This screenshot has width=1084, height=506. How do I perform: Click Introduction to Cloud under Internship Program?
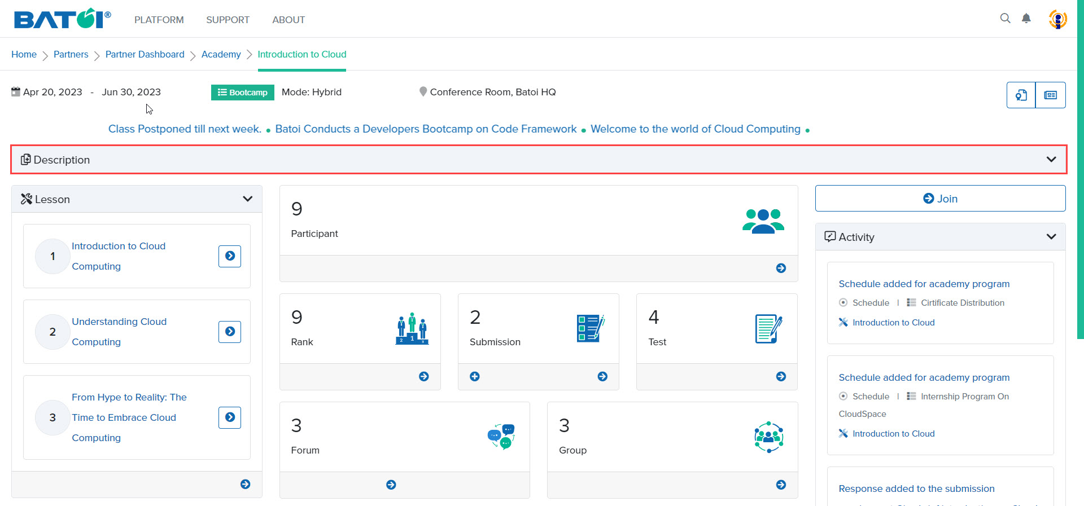coord(894,434)
